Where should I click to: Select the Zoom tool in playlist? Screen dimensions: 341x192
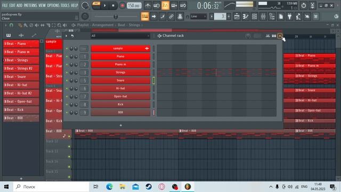tap(59, 25)
